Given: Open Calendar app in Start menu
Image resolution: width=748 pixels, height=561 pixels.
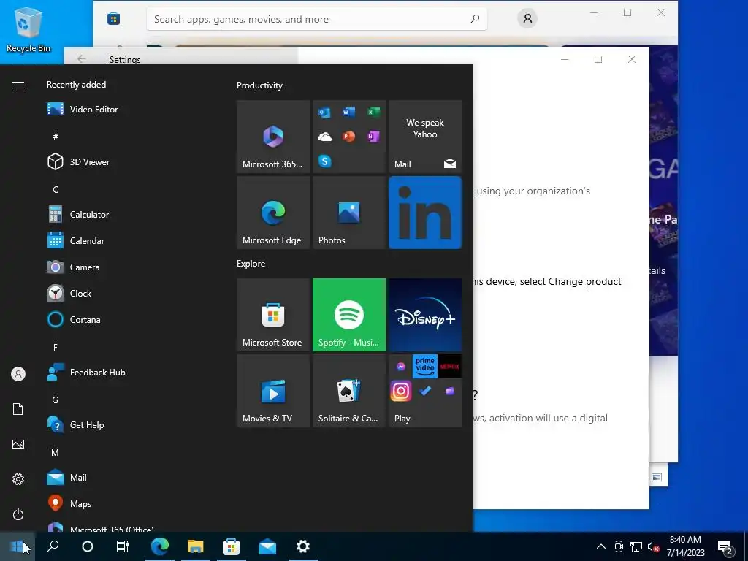Looking at the screenshot, I should point(75,241).
